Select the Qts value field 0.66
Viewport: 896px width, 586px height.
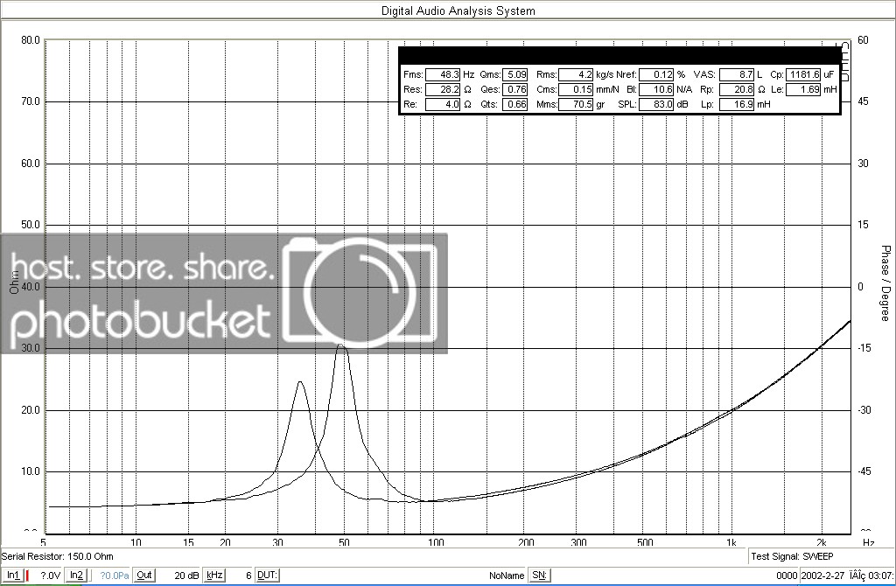point(514,105)
